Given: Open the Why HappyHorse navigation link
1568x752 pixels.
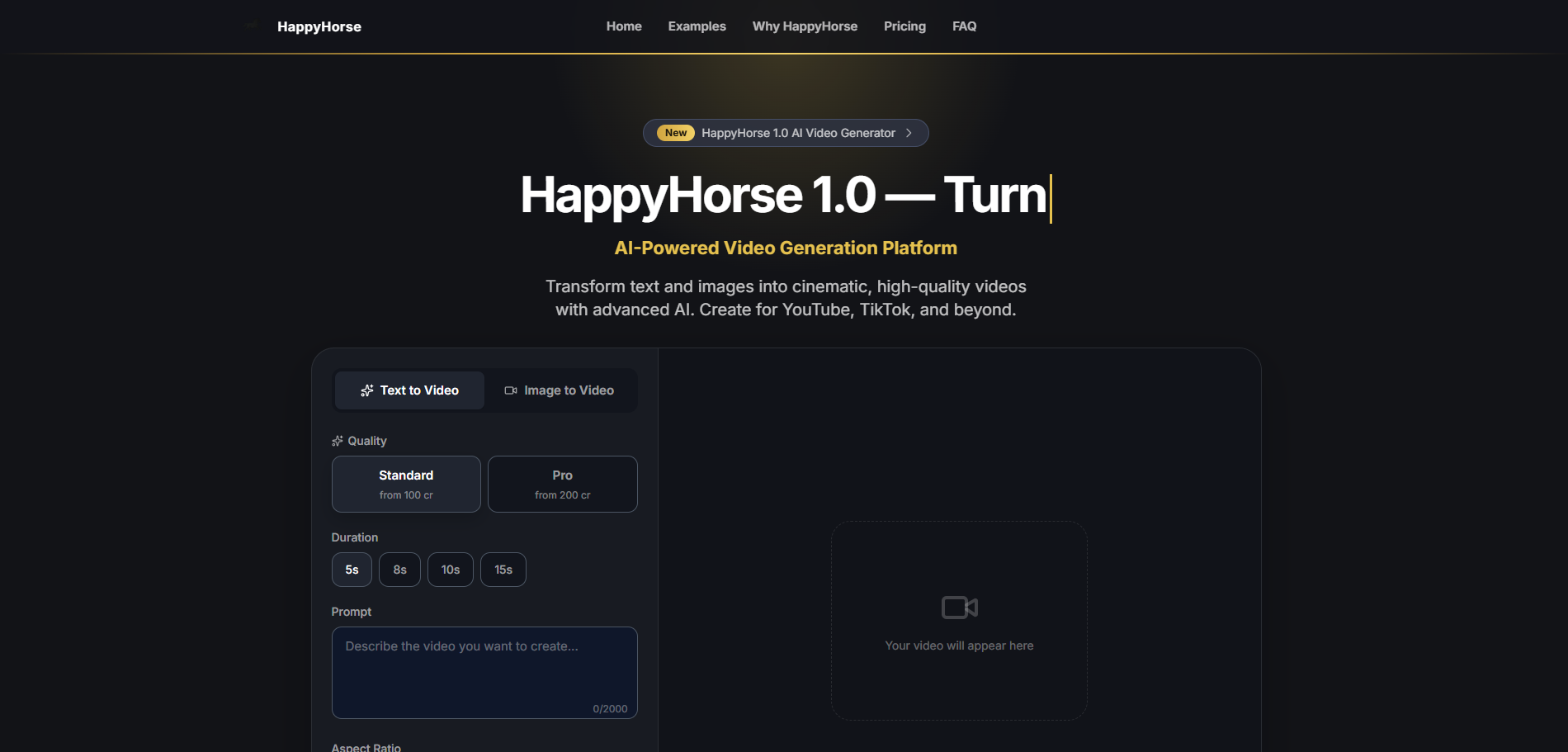Looking at the screenshot, I should (805, 26).
